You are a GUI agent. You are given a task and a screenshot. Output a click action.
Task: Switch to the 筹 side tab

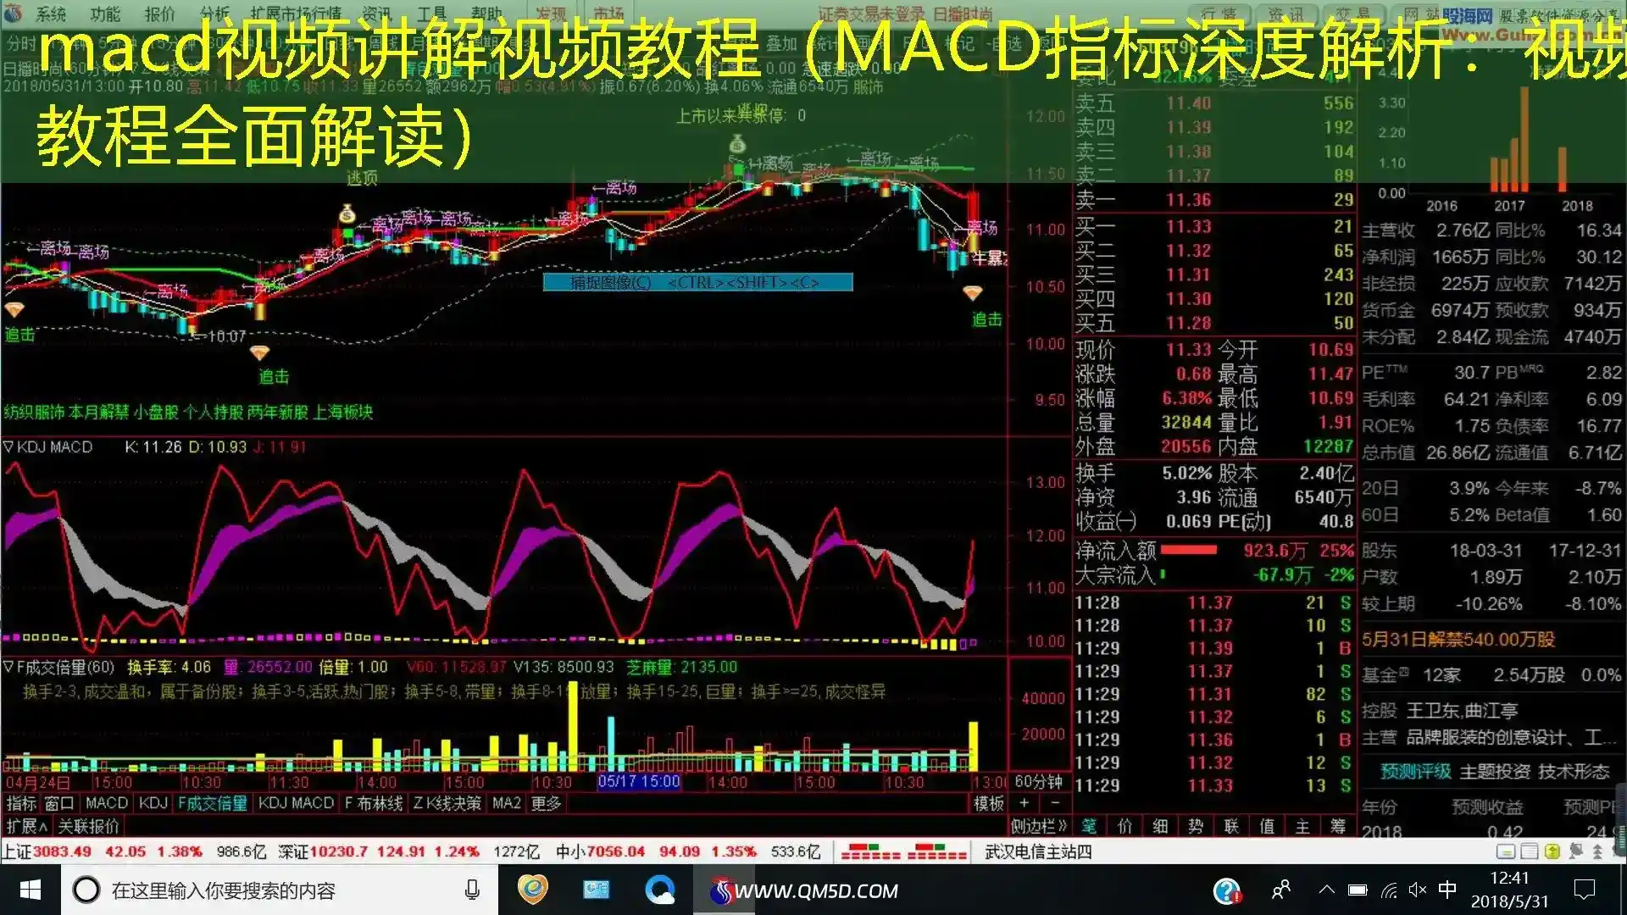pyautogui.click(x=1338, y=825)
